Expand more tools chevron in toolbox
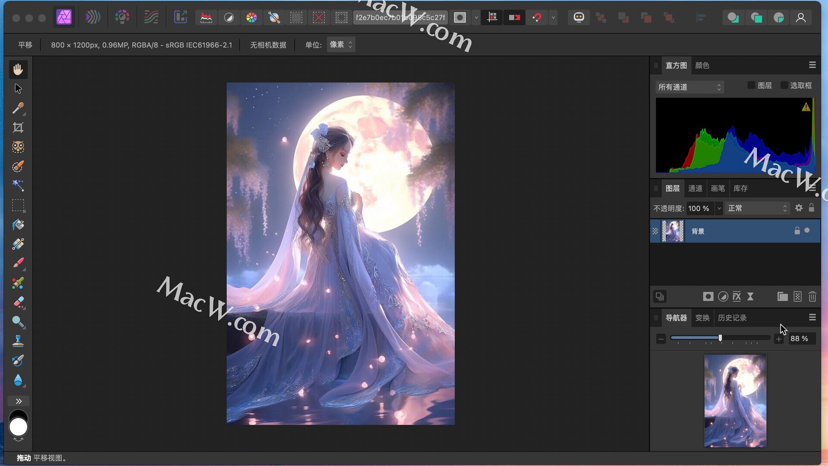Viewport: 828px width, 466px height. tap(19, 401)
